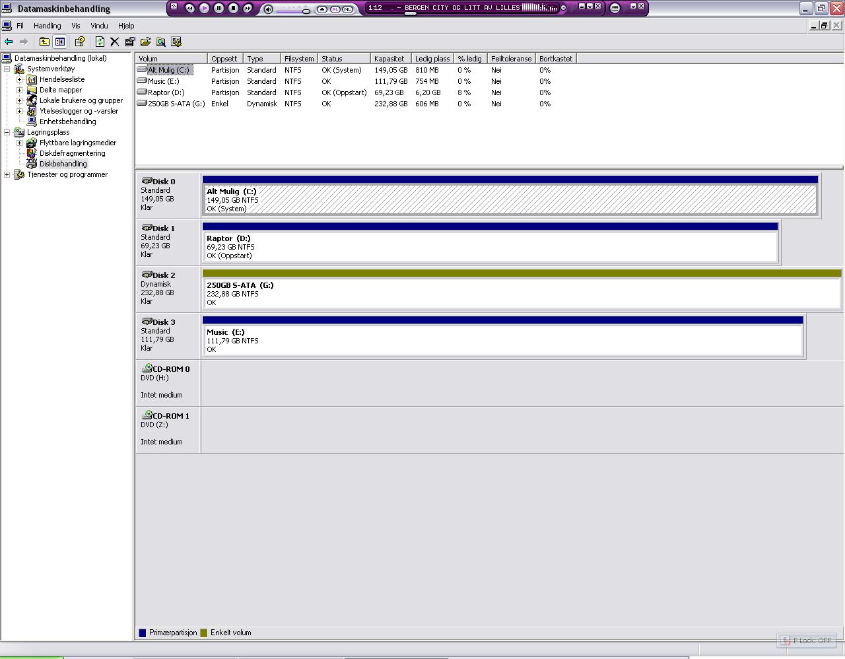
Task: Expand Flyttbare lagringsmedier node
Action: (20, 143)
